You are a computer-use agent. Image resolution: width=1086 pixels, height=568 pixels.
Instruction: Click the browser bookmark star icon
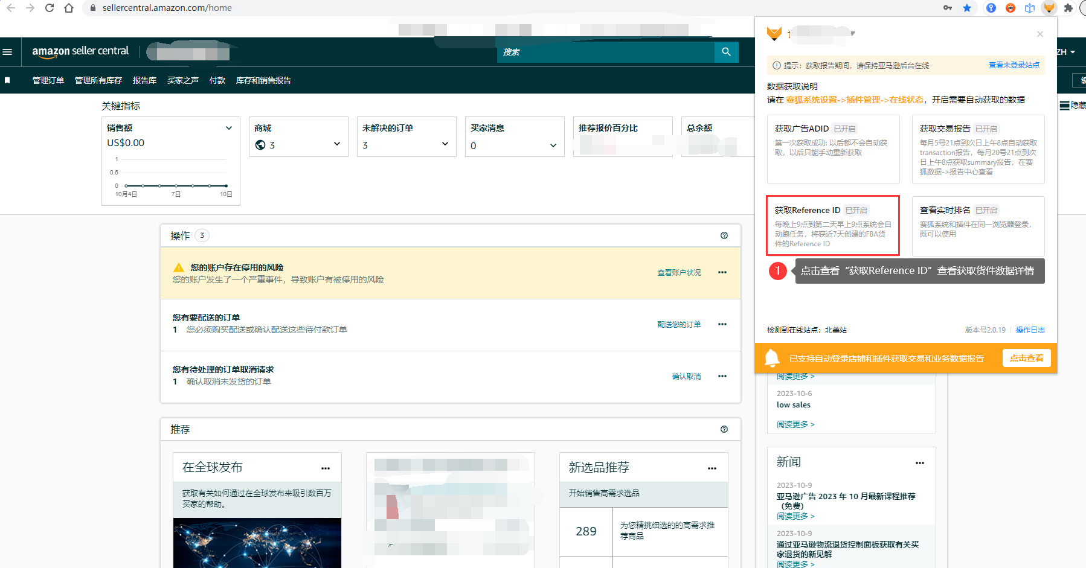(967, 8)
